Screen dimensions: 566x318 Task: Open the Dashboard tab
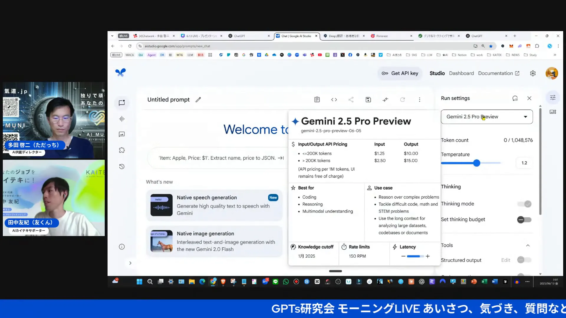[461, 73]
